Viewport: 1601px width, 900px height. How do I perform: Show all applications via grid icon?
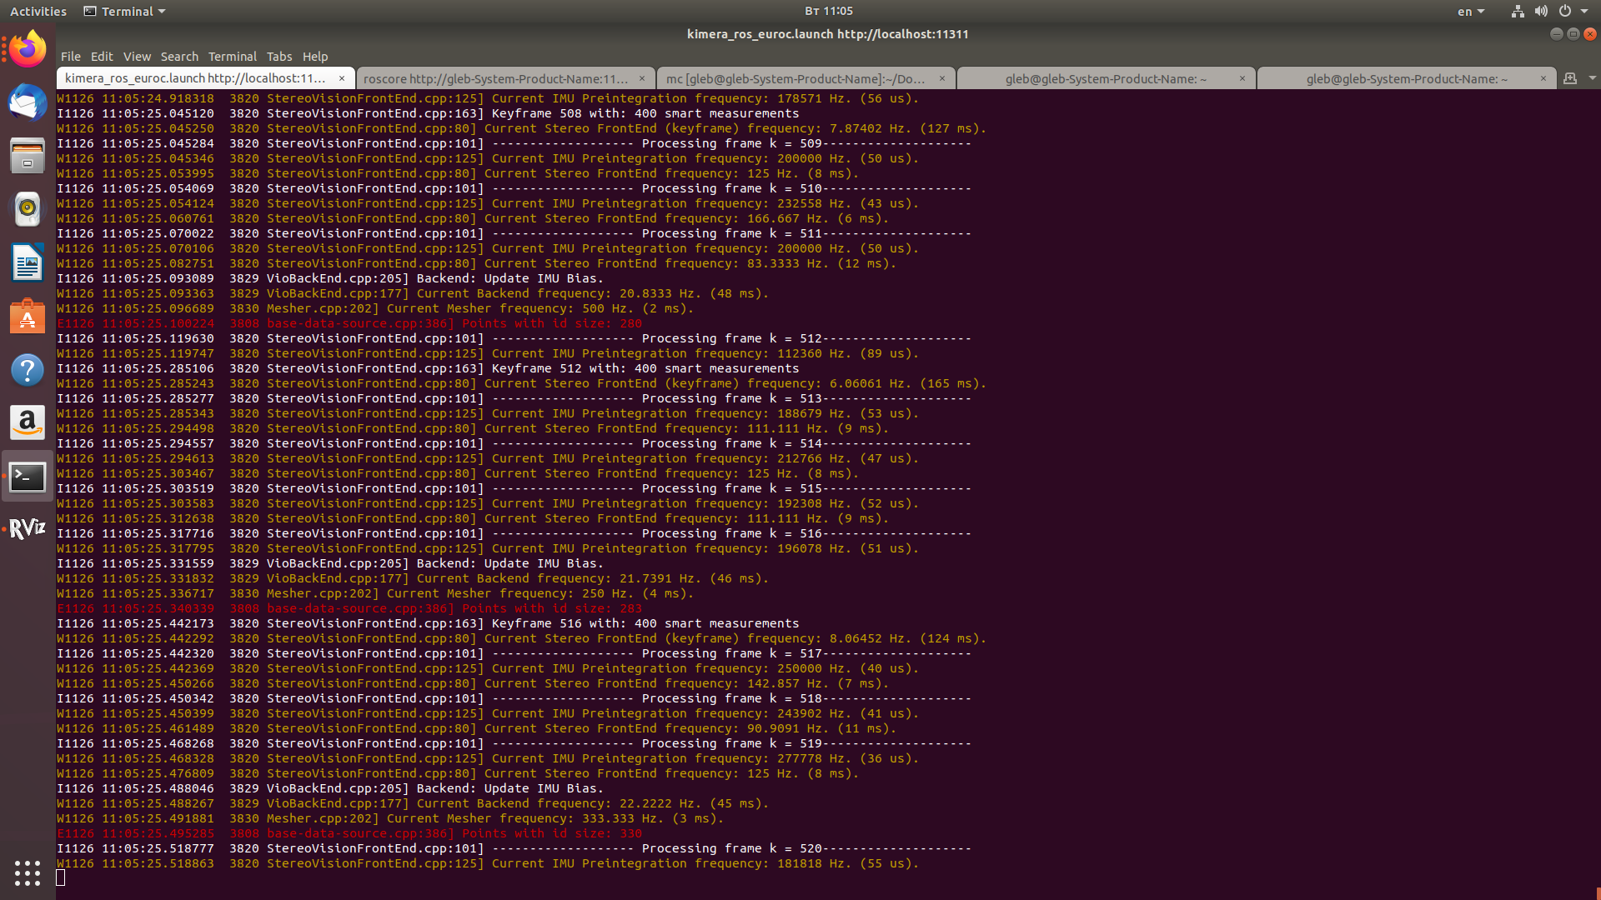tap(28, 873)
